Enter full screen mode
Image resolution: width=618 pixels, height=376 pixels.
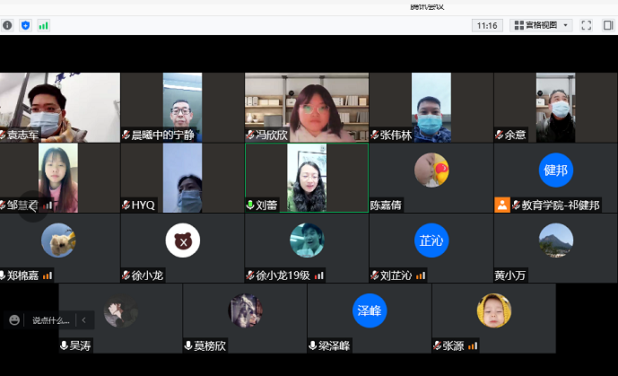click(x=587, y=25)
